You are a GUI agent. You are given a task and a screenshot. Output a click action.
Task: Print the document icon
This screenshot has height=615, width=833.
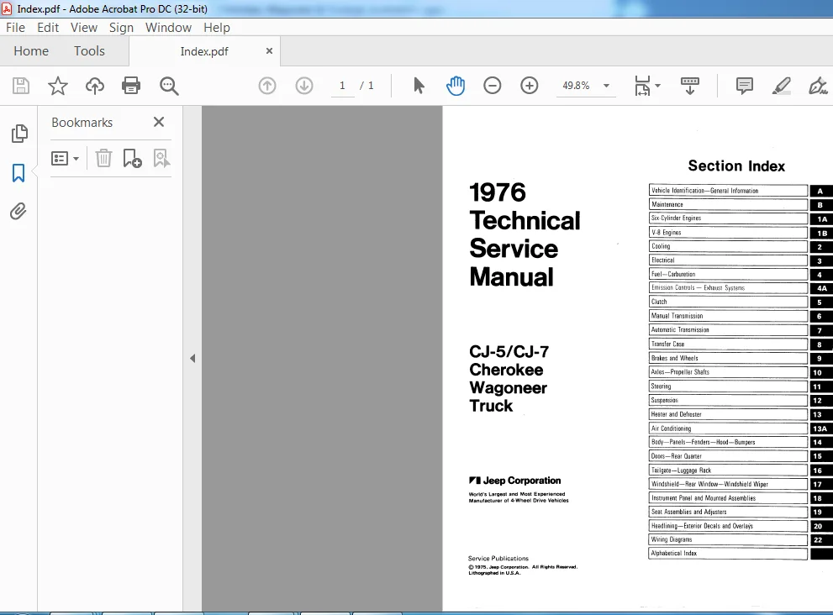(x=131, y=86)
